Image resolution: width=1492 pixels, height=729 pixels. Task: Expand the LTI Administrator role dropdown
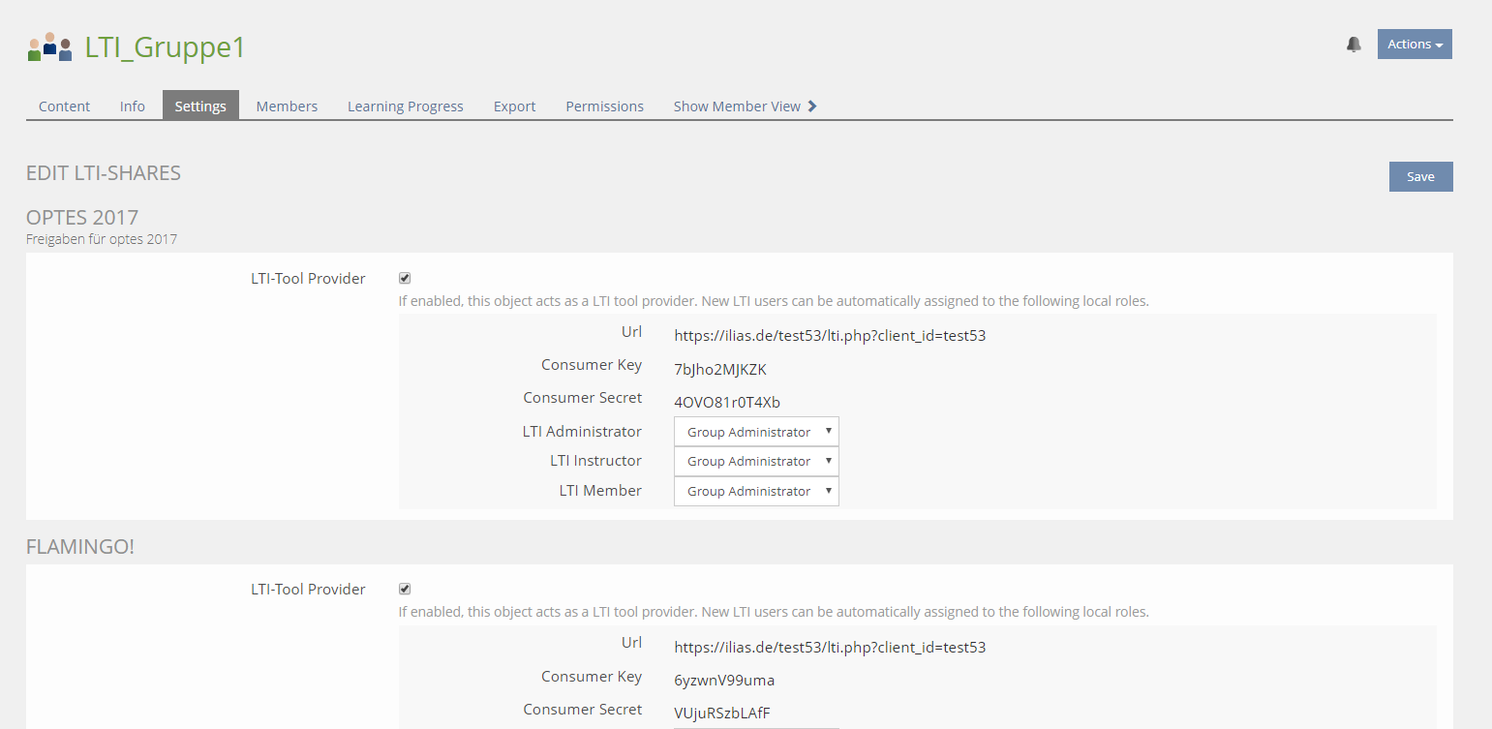(x=756, y=432)
